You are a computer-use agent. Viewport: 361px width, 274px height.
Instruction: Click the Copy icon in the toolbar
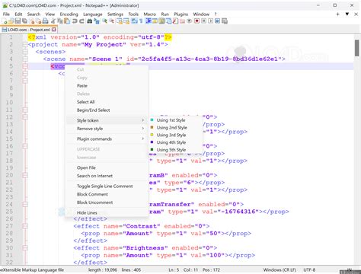point(59,21)
